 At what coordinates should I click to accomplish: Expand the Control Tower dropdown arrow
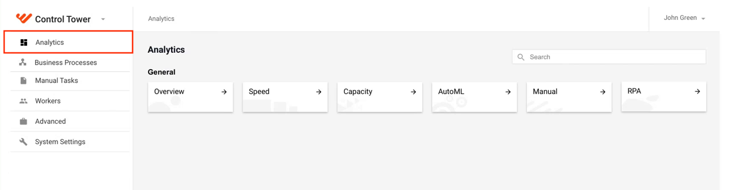tap(103, 19)
